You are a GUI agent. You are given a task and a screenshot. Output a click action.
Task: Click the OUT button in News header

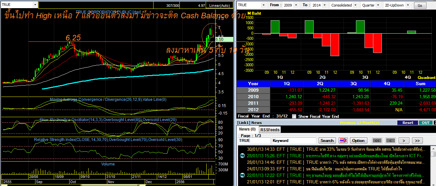(426, 123)
